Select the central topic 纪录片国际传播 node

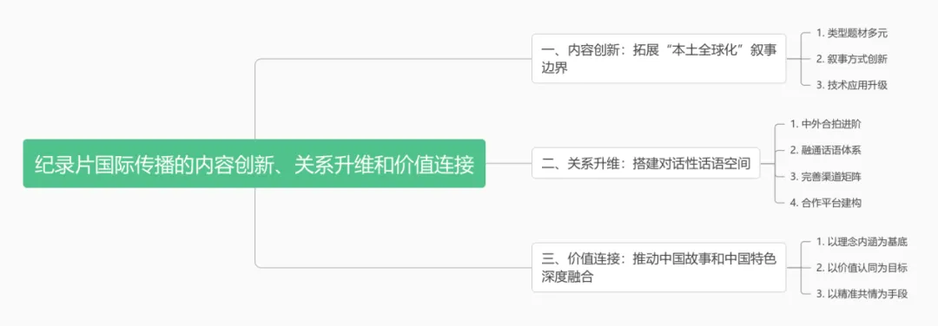click(254, 164)
